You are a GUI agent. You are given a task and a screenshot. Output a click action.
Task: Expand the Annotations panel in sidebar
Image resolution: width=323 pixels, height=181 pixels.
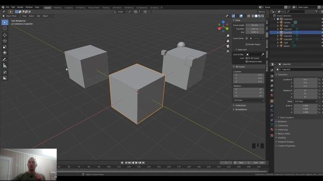240,110
